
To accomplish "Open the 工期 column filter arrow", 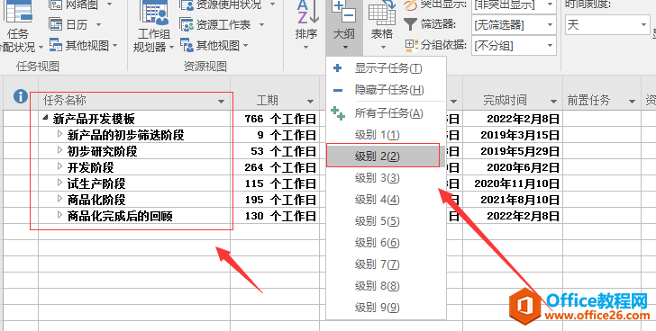I will pyautogui.click(x=310, y=101).
